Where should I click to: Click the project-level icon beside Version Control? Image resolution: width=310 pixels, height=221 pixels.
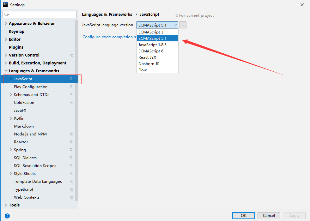72,55
